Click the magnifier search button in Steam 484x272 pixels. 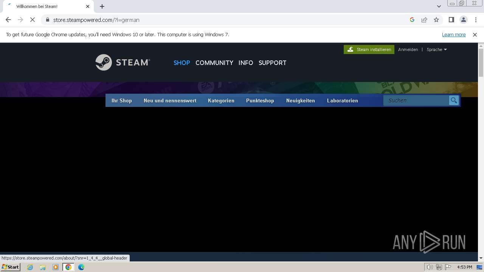(x=454, y=100)
